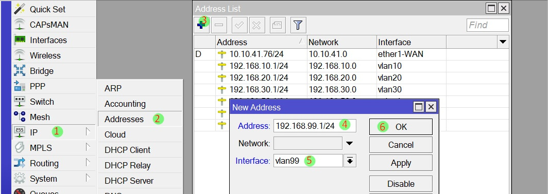Maximize the Address List window

click(x=491, y=8)
